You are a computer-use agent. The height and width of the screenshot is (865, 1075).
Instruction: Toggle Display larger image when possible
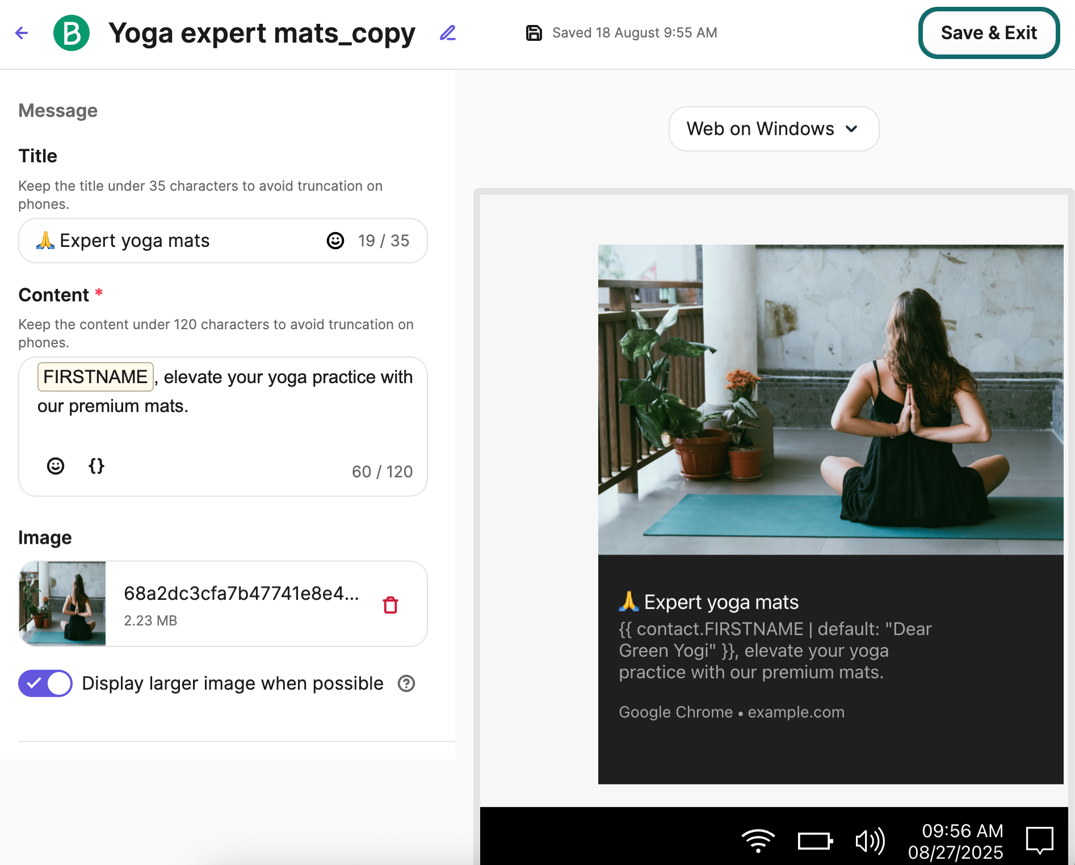45,683
